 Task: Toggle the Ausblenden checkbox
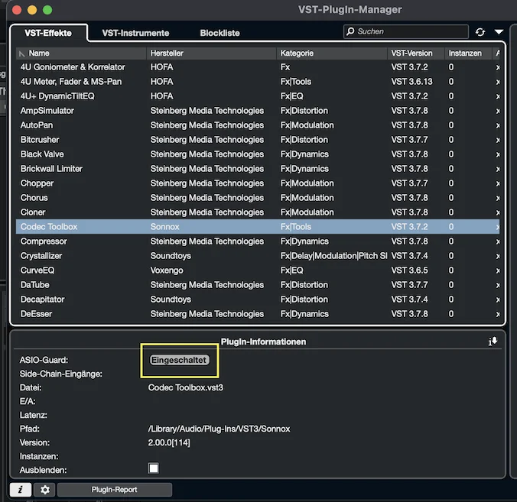(153, 468)
